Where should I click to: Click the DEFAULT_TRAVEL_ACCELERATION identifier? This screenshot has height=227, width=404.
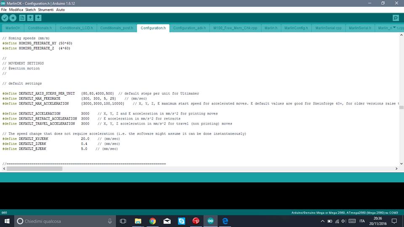pos(47,123)
